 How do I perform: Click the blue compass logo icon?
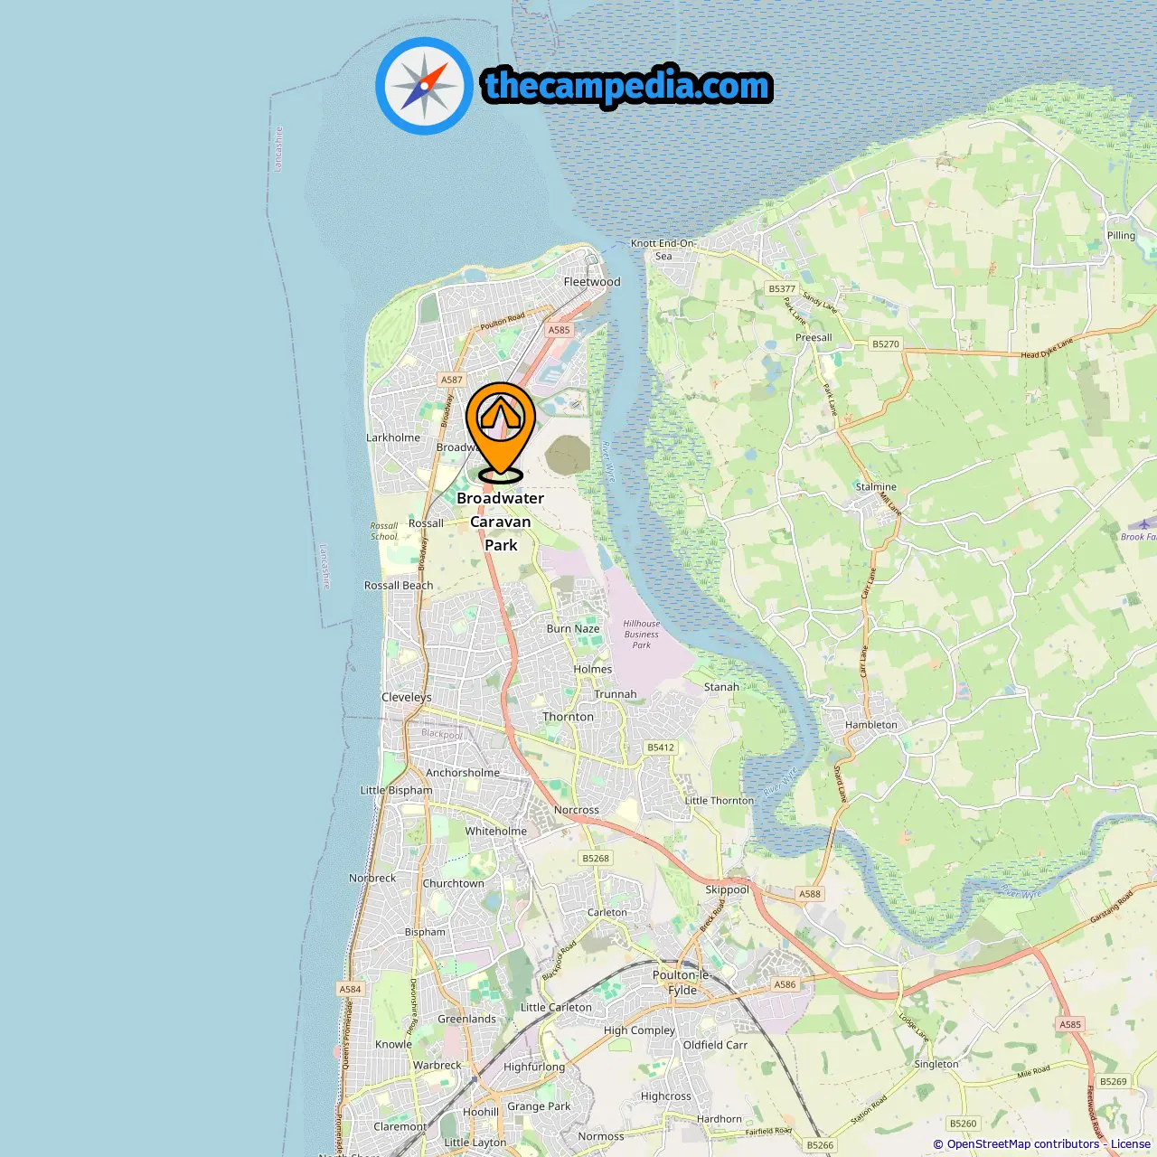click(x=424, y=86)
